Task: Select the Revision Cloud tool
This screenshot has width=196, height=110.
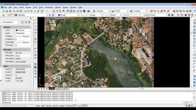Action: [x=36, y=42]
